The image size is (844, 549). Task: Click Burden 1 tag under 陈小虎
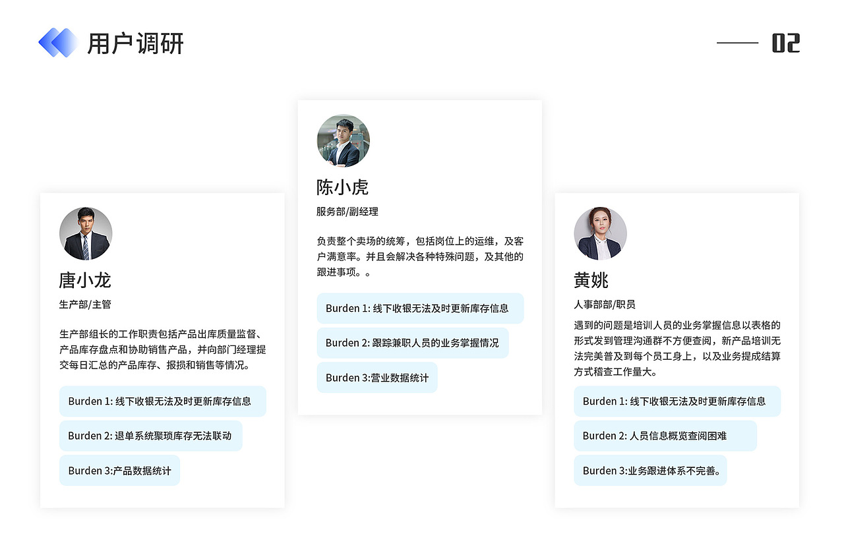[421, 308]
